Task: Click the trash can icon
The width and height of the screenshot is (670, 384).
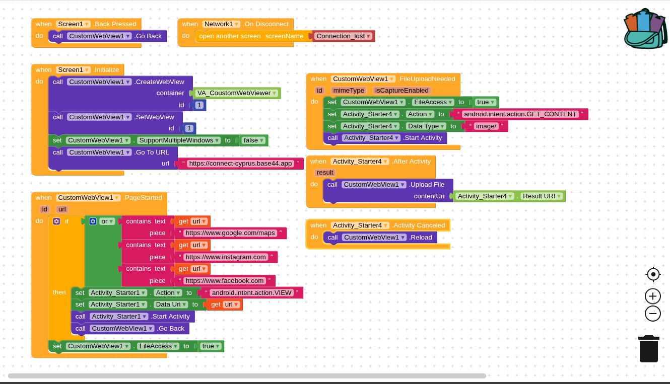Action: (649, 349)
